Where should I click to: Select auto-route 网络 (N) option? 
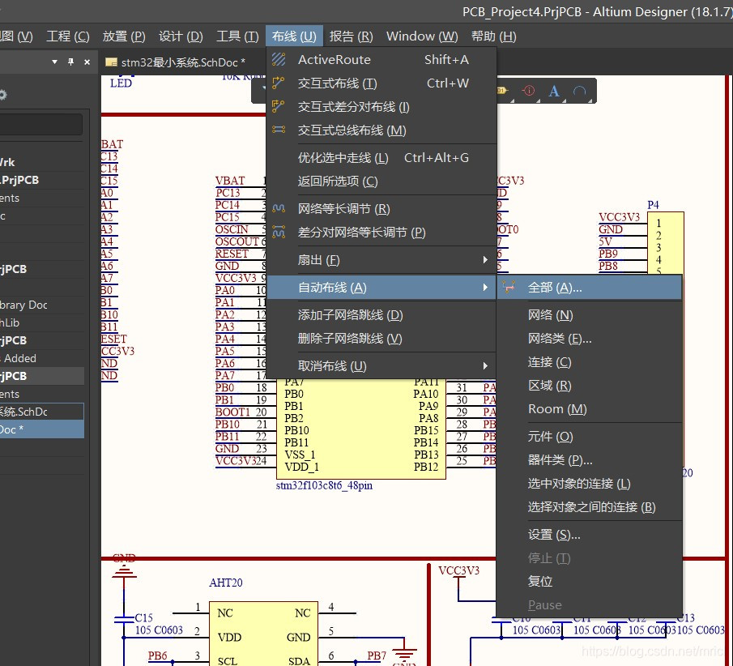[x=589, y=314]
